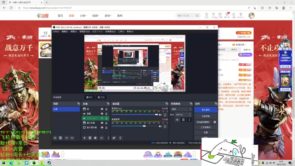
Task: Open 游戏 dropdown in Douyu navigation
Action: pos(108,15)
